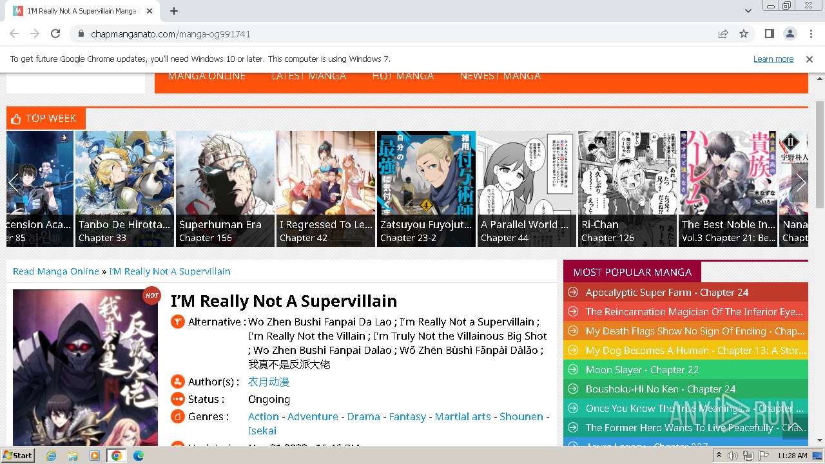Viewport: 825px width, 464px height.
Task: Dismiss the Chrome update notification bar
Action: click(810, 59)
